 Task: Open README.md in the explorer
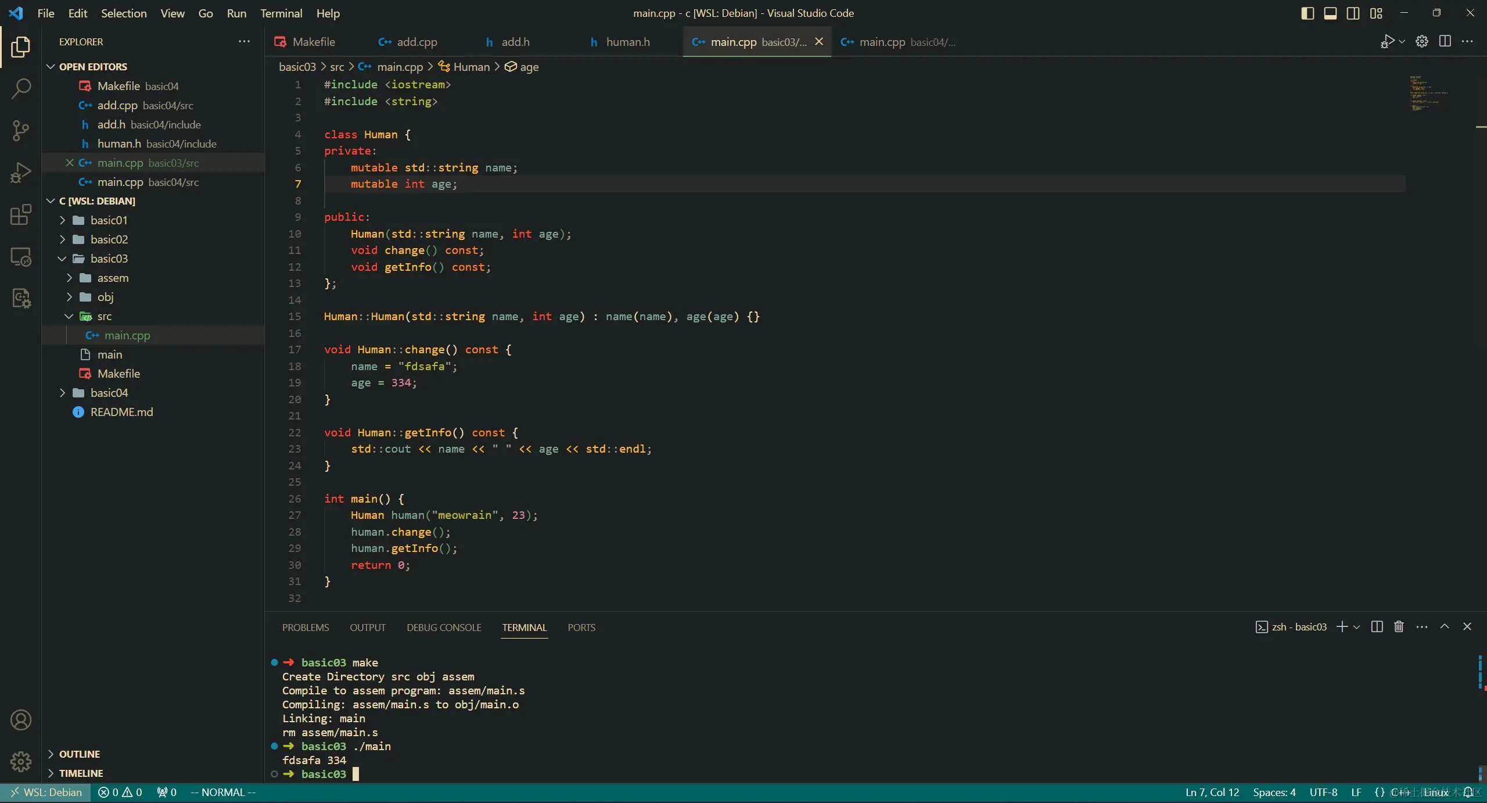click(121, 412)
